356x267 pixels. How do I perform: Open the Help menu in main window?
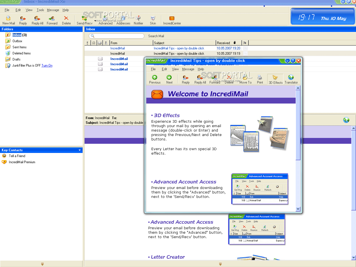(66, 10)
